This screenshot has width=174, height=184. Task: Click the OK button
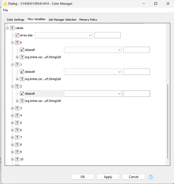(83, 177)
